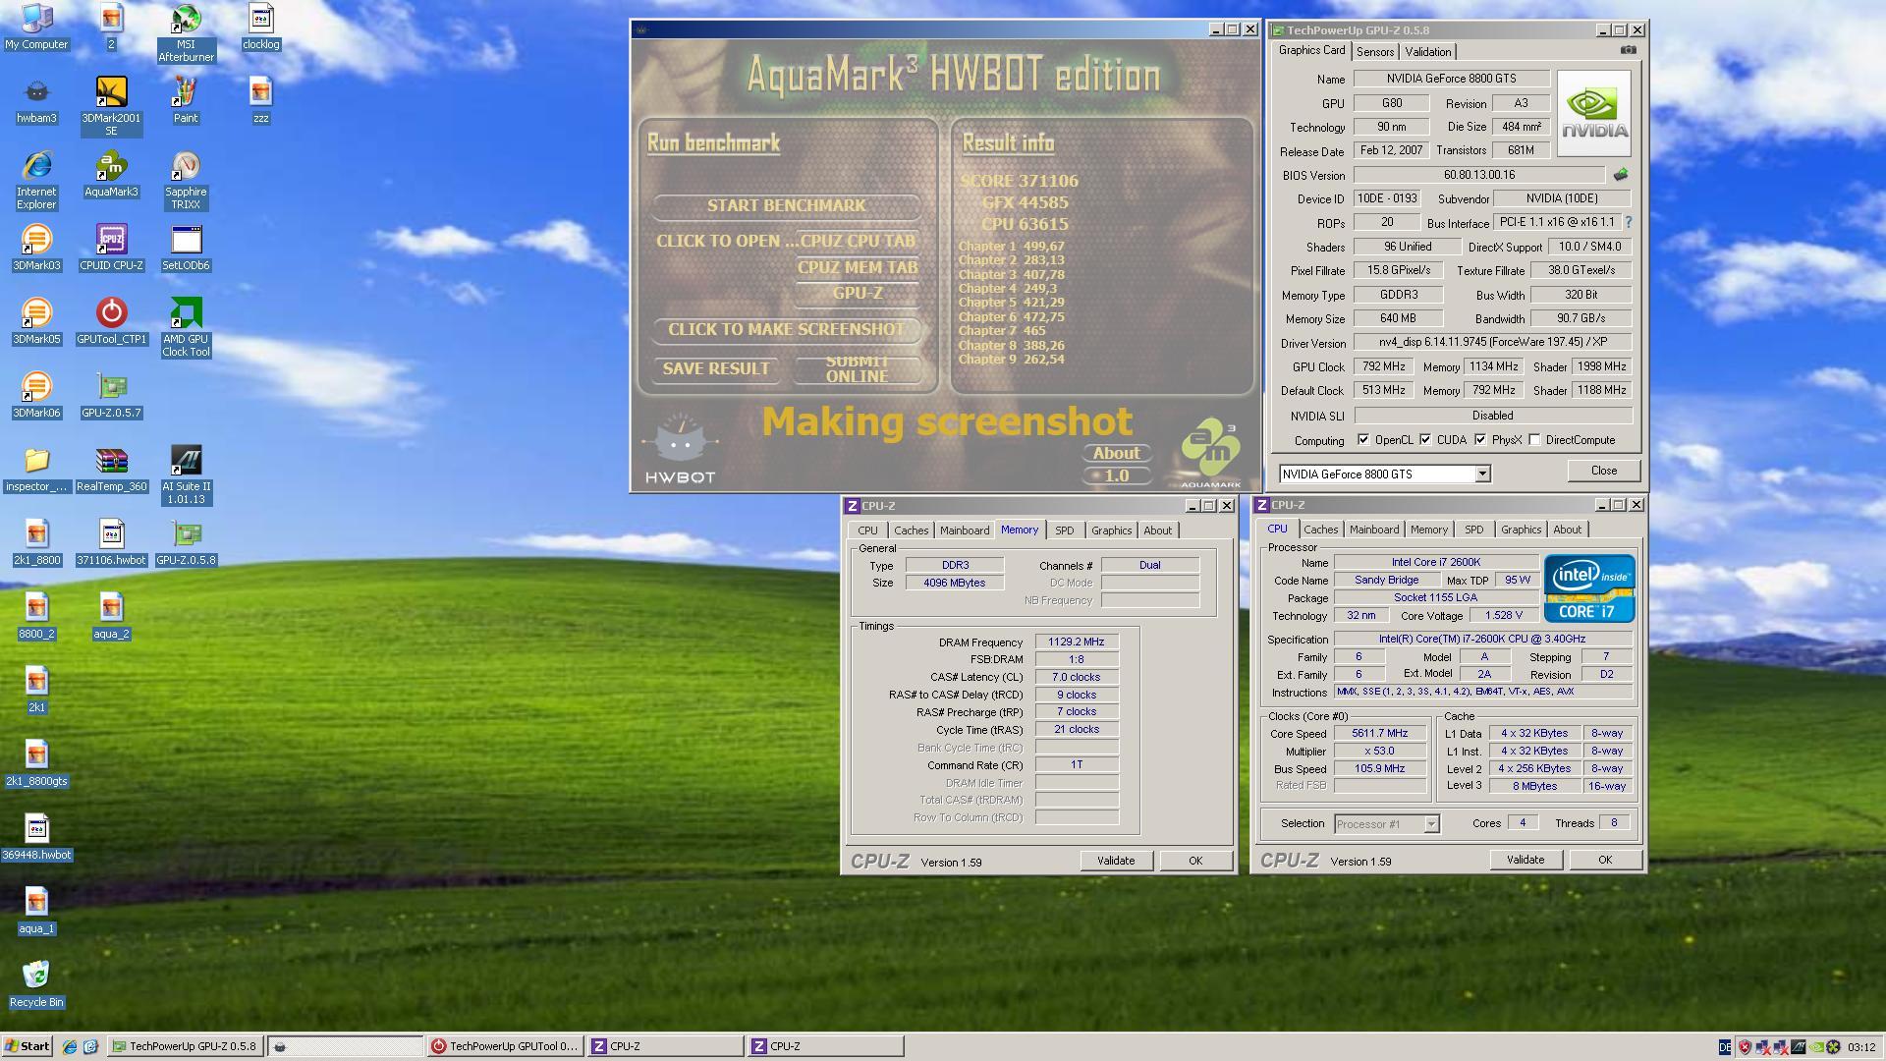Switch to the Sensors tab in GPU-Z
Image resolution: width=1886 pixels, height=1061 pixels.
pyautogui.click(x=1375, y=52)
